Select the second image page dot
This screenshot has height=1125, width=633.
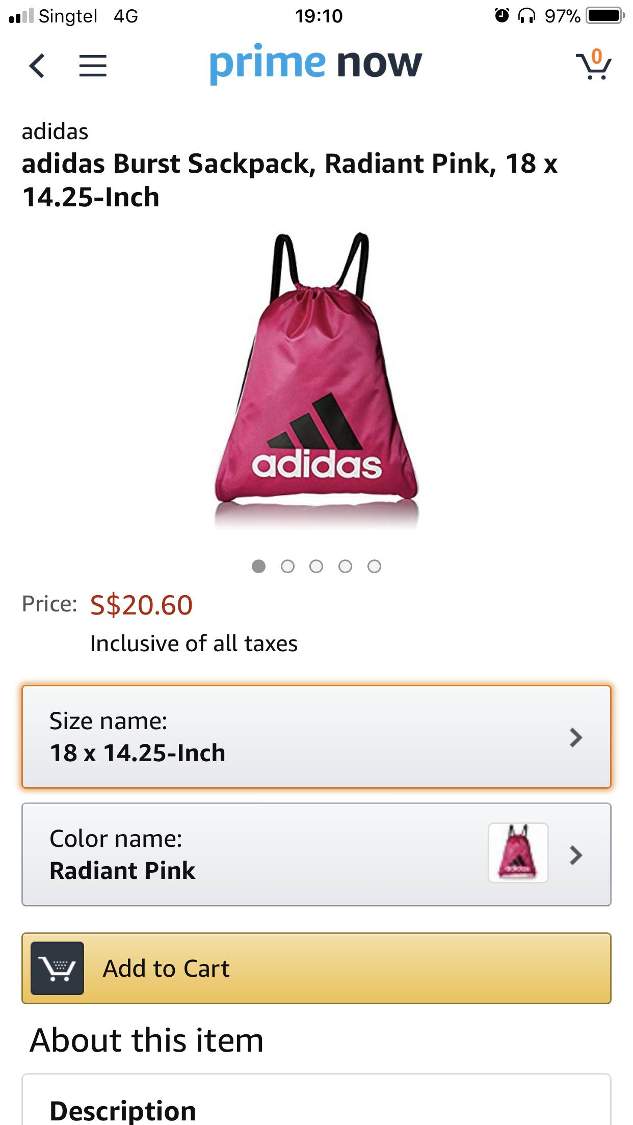(287, 567)
